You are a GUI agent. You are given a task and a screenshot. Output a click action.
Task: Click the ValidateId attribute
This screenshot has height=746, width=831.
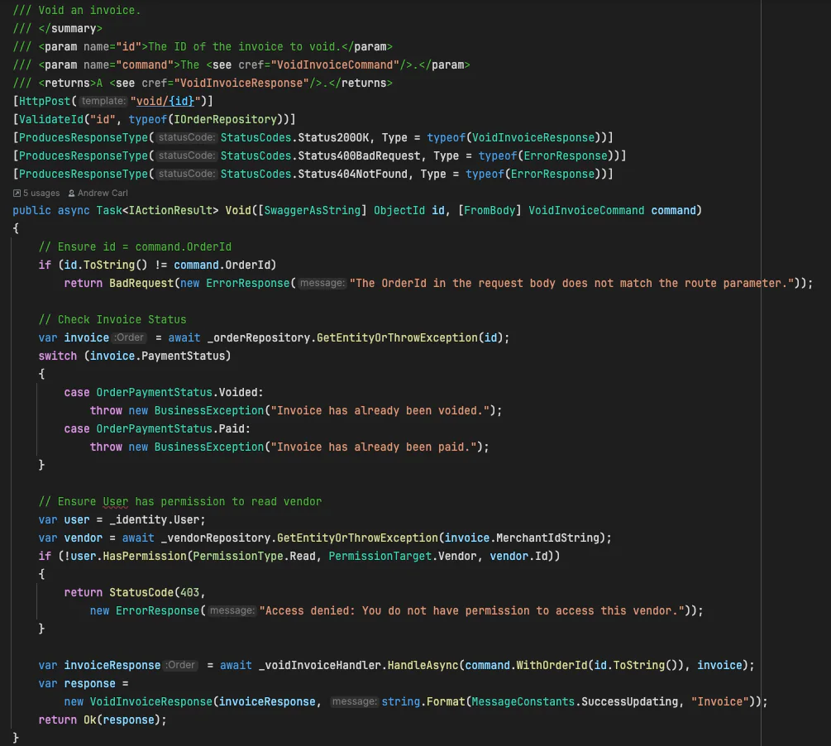(x=51, y=119)
